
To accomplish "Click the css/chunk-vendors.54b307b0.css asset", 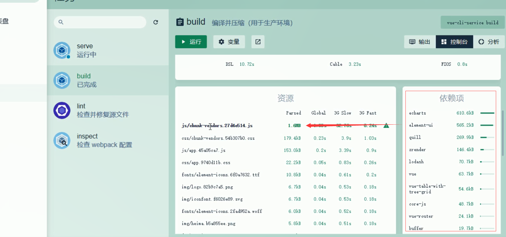I will [218, 138].
